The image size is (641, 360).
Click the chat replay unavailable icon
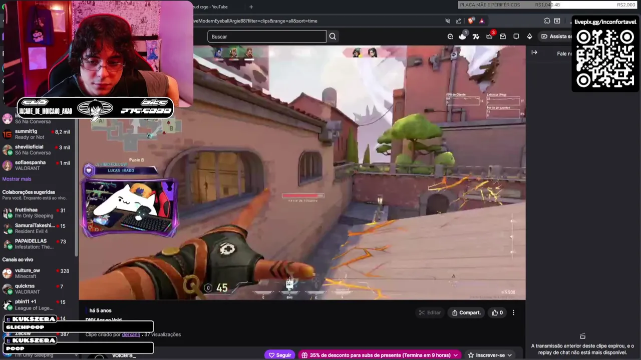click(x=582, y=336)
